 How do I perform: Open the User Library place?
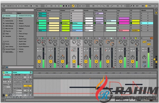coord(9,47)
